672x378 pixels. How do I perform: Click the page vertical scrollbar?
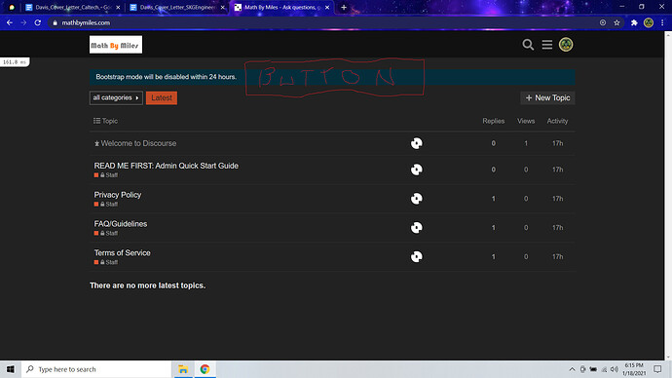click(668, 195)
